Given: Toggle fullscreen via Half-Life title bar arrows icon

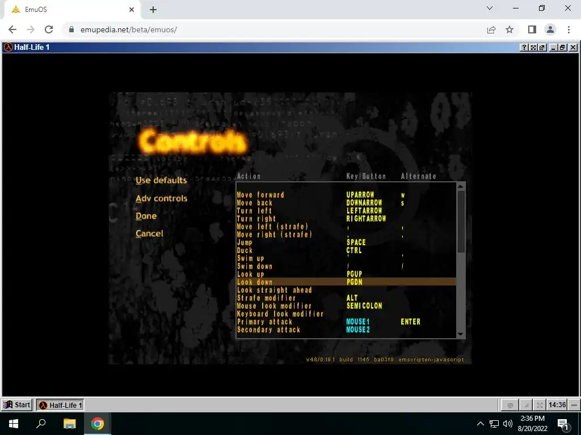Looking at the screenshot, I should point(533,48).
